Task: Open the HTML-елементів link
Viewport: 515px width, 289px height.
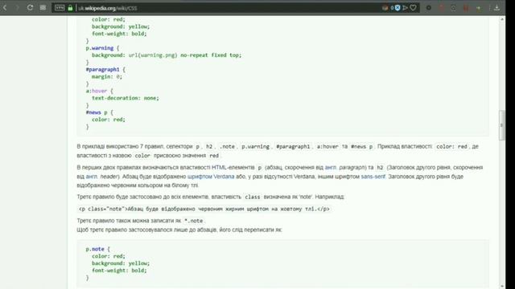Action: tap(233, 168)
